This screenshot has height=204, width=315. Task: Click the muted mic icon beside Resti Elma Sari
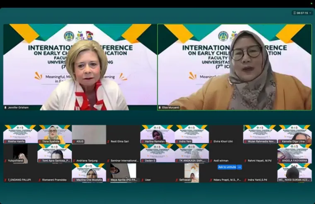[109, 141]
